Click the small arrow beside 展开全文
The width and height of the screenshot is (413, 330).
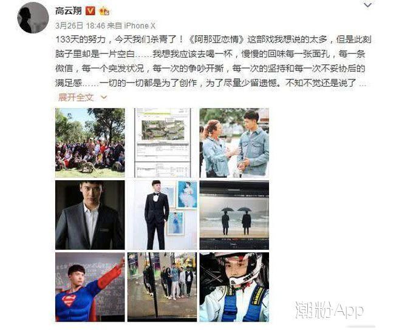pos(104,98)
